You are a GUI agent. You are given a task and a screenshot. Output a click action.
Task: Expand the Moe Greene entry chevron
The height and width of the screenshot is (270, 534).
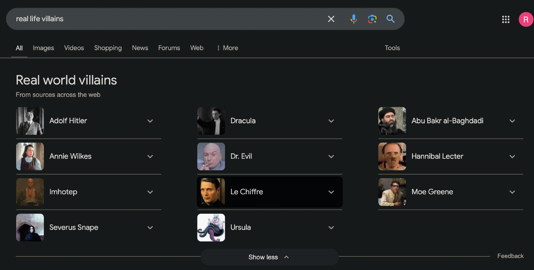(512, 192)
